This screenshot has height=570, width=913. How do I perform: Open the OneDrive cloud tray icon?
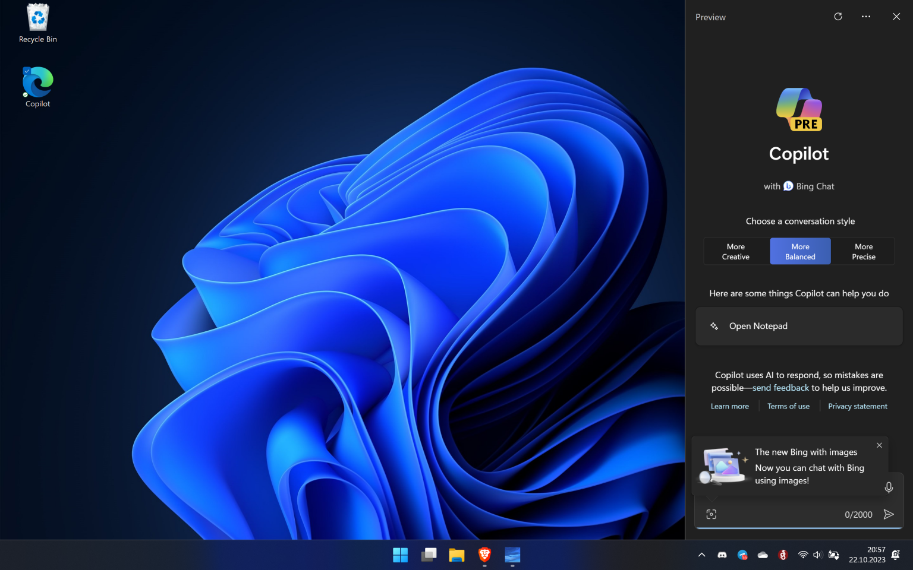point(763,555)
